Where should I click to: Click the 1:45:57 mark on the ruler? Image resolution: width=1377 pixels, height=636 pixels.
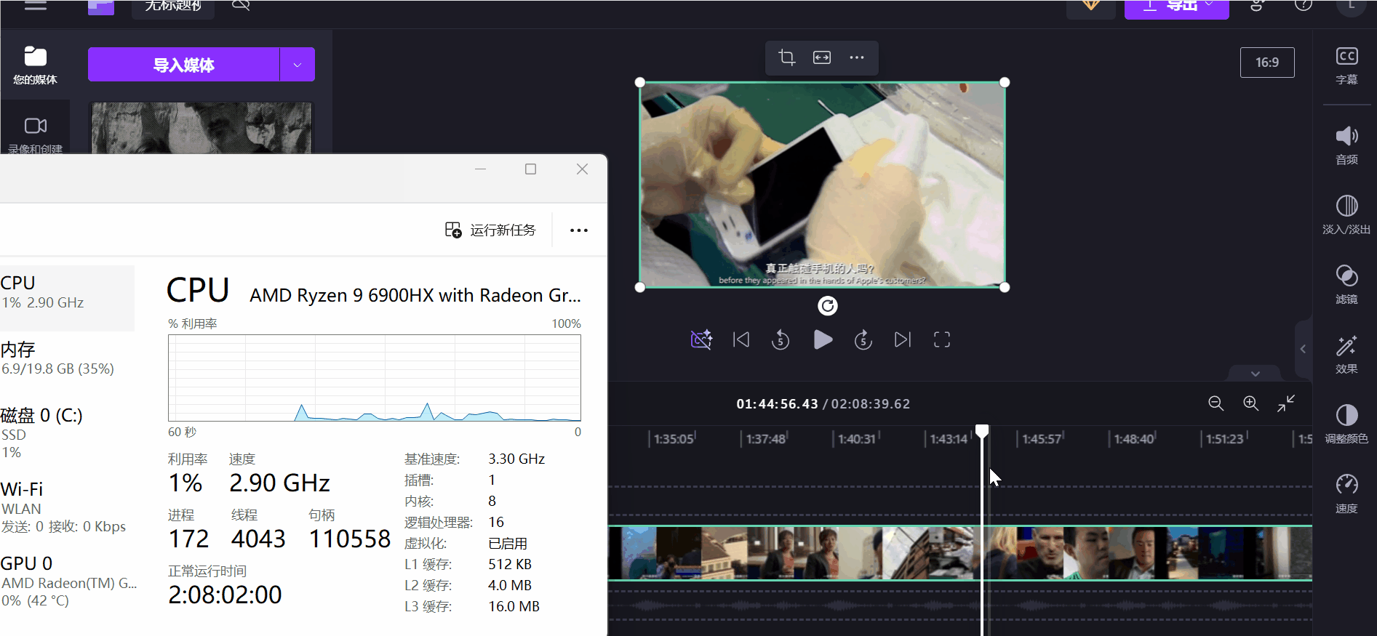[x=1041, y=439]
